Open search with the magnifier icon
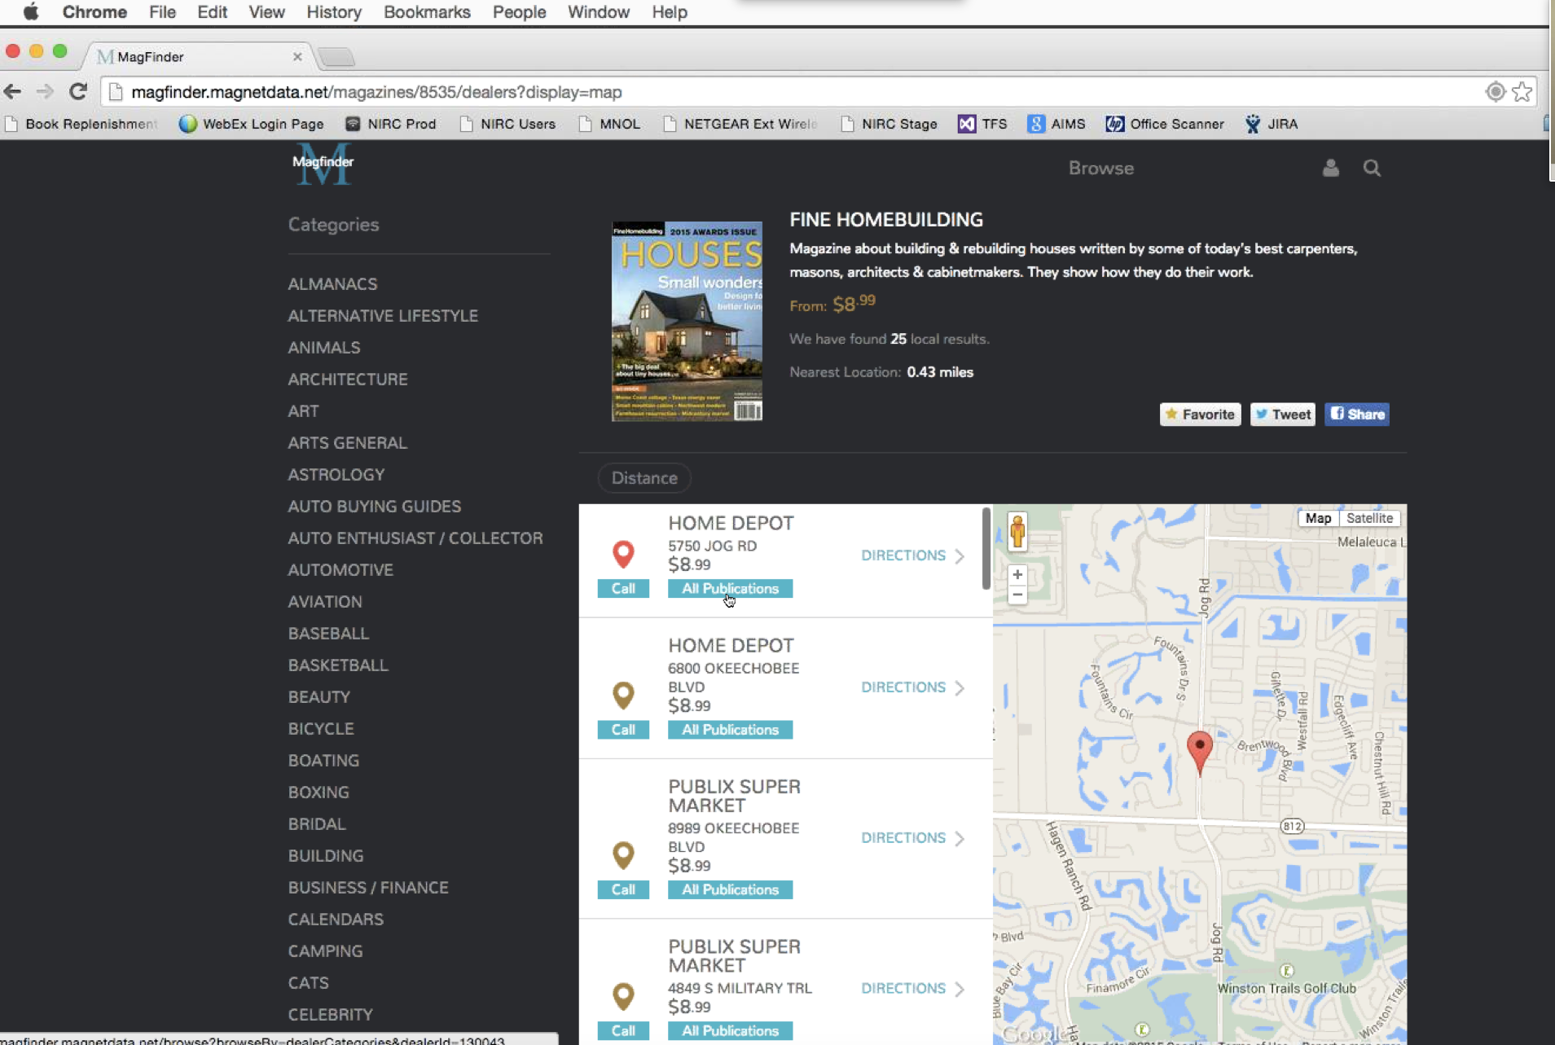 click(x=1372, y=169)
